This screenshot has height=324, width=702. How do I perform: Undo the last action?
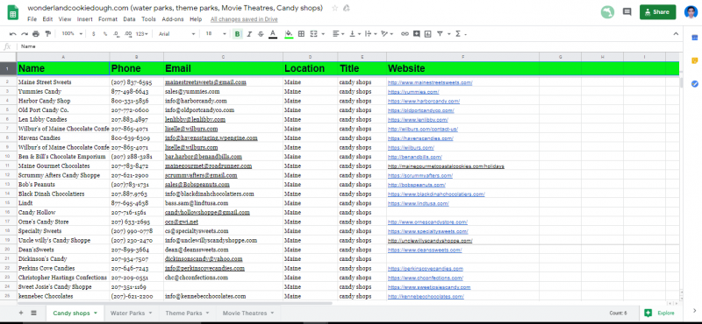[x=13, y=34]
